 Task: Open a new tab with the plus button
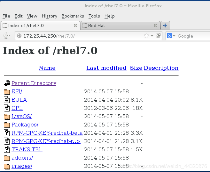[x=165, y=25]
